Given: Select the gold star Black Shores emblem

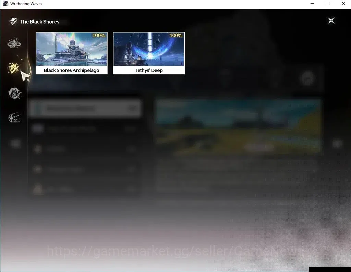Looking at the screenshot, I should pyautogui.click(x=14, y=68).
